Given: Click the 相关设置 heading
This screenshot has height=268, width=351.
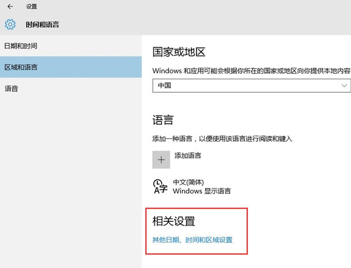Looking at the screenshot, I should (174, 221).
